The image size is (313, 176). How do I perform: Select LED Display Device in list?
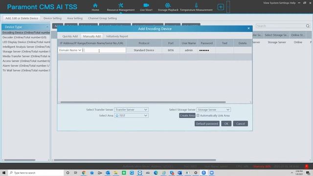[x=26, y=42]
